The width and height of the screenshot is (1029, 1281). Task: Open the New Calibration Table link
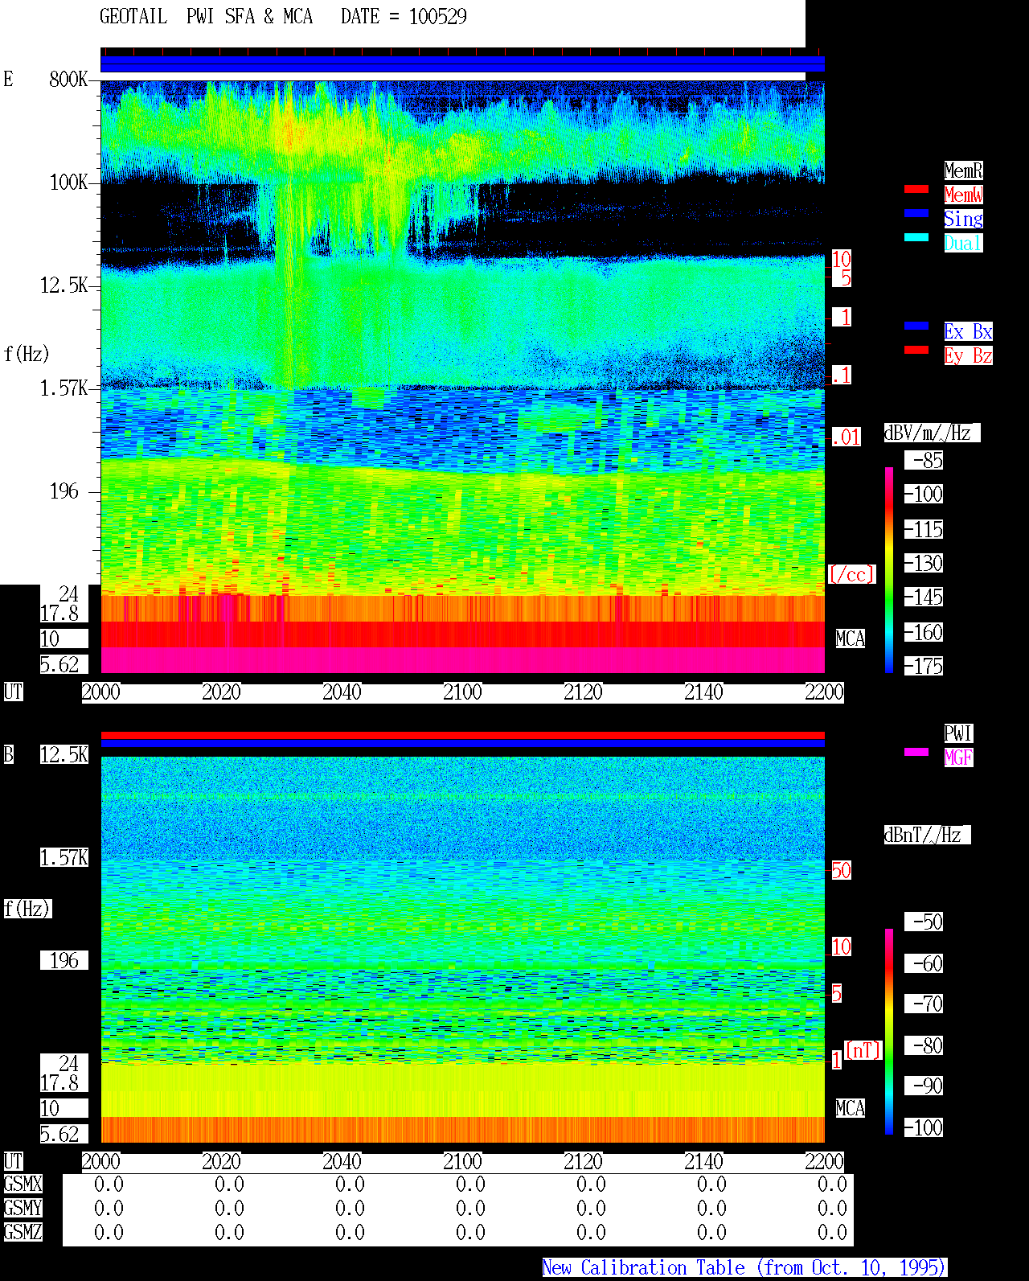click(x=744, y=1268)
